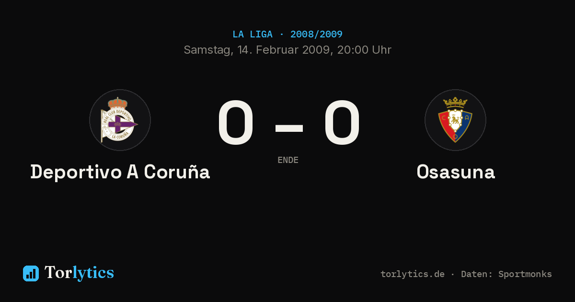Click the Daten: Sportmonks credit
The image size is (575, 302).
(506, 274)
